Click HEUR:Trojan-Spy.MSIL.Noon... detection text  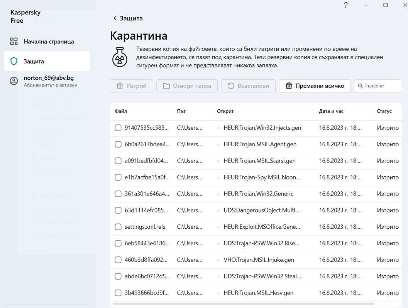click(262, 177)
